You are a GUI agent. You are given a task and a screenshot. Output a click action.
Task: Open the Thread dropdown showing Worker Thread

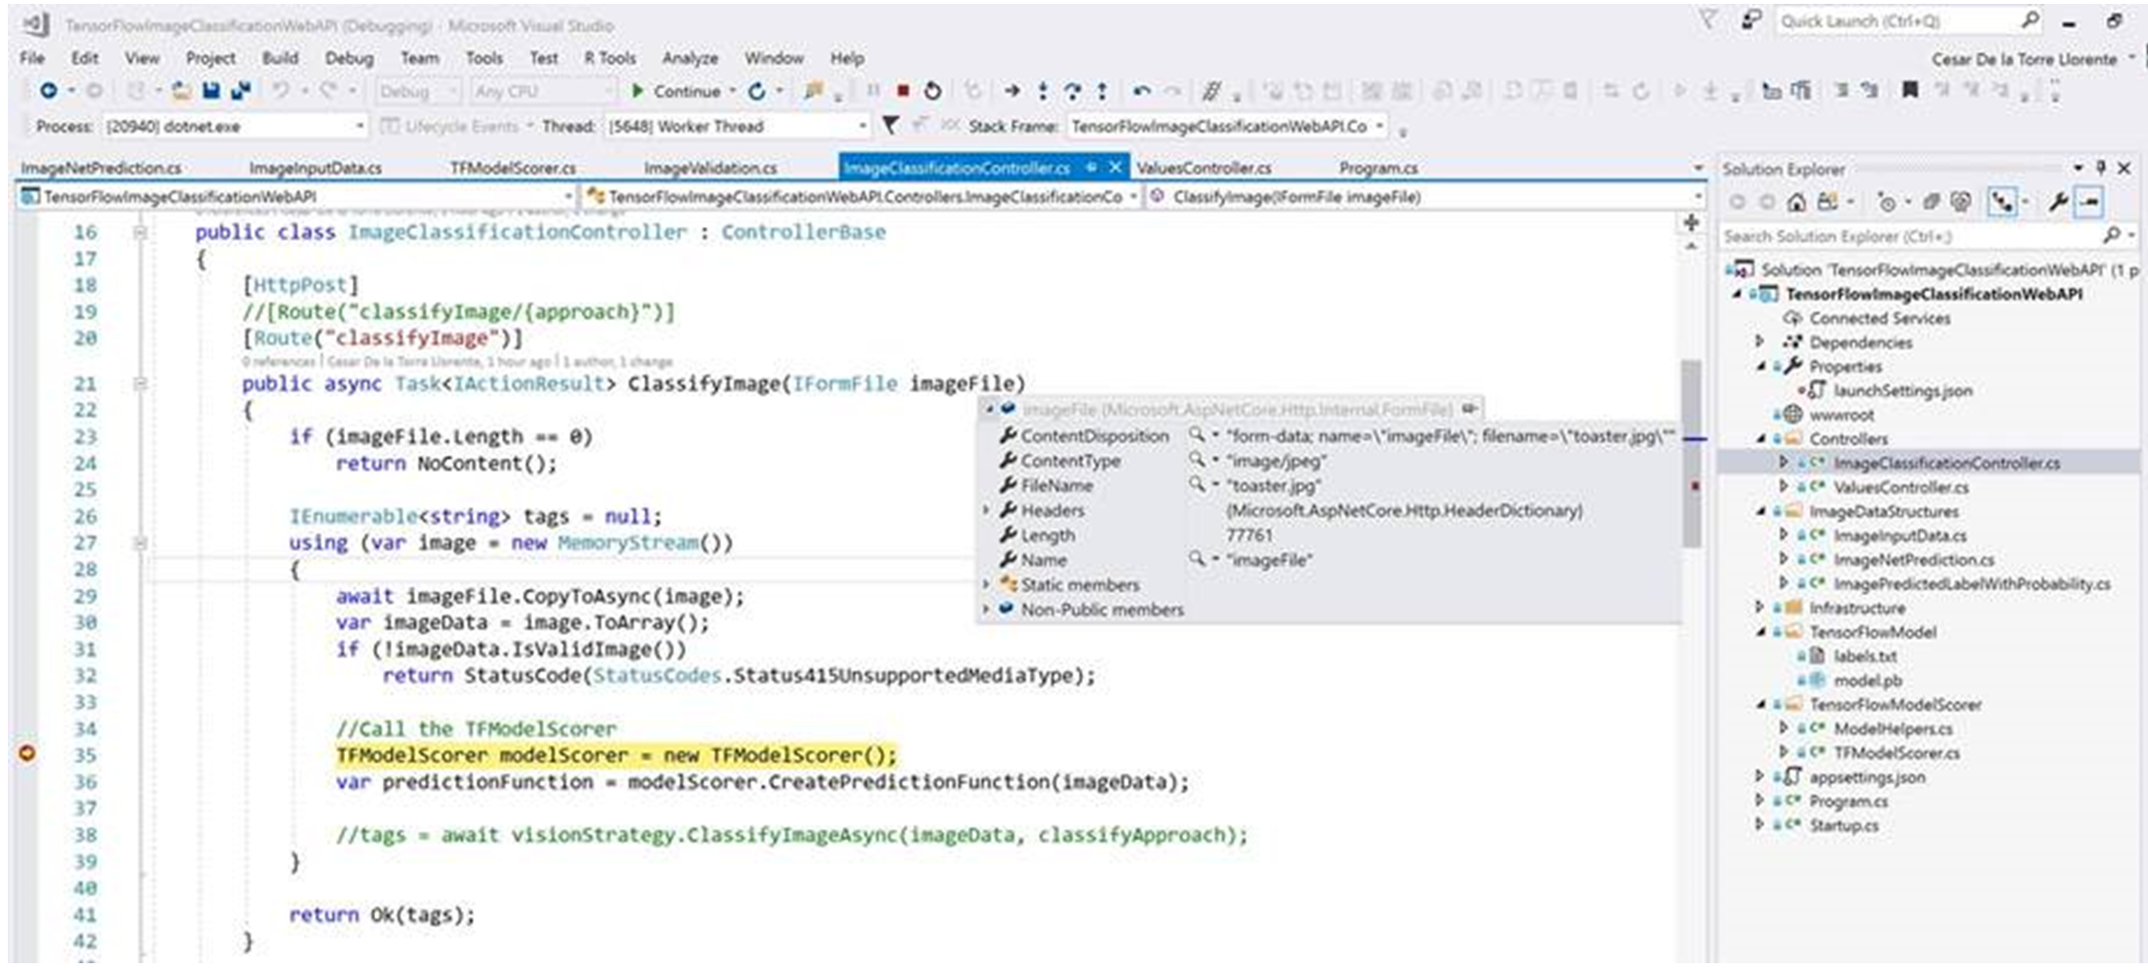(x=863, y=127)
